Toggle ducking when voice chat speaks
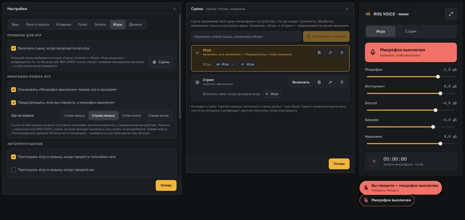465x220 pixels. click(x=13, y=157)
